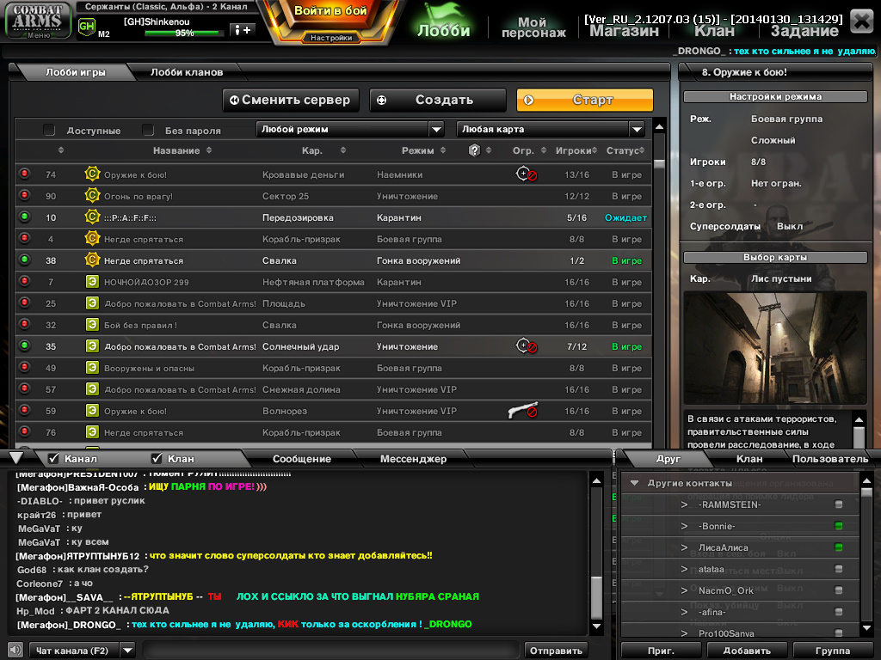Click the green status dot of room 10
Viewport: 881px width, 660px height.
point(24,216)
